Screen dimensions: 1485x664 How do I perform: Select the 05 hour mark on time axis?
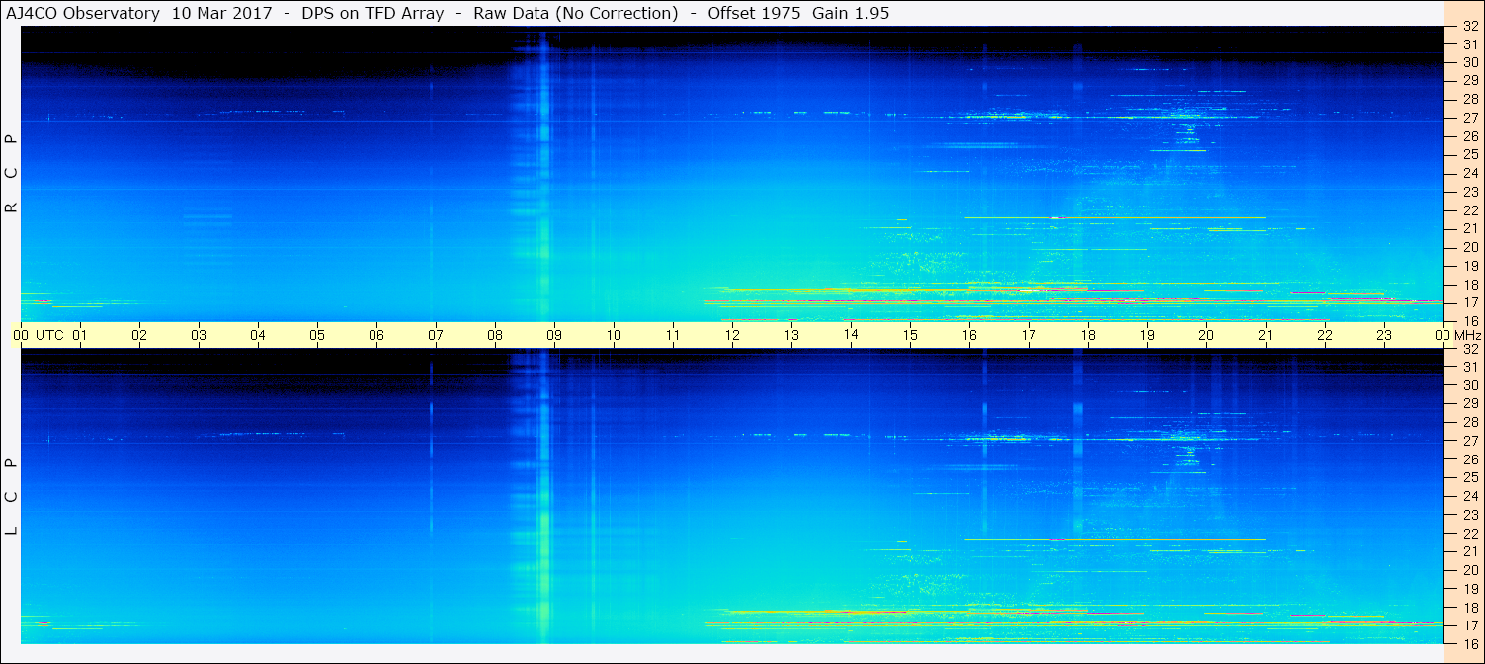pos(317,335)
